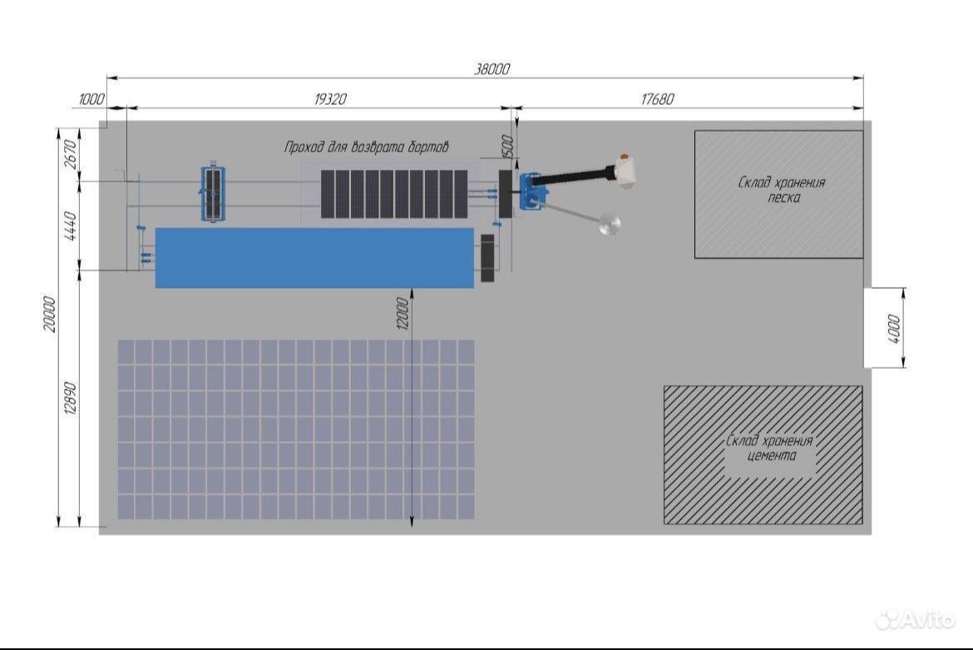
Task: Click the pallet grid storage area
Action: tap(295, 429)
